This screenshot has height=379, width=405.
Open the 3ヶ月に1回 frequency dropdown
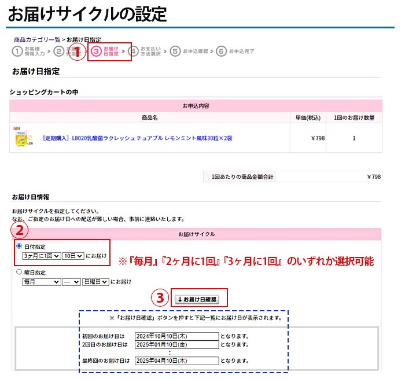[x=41, y=256]
